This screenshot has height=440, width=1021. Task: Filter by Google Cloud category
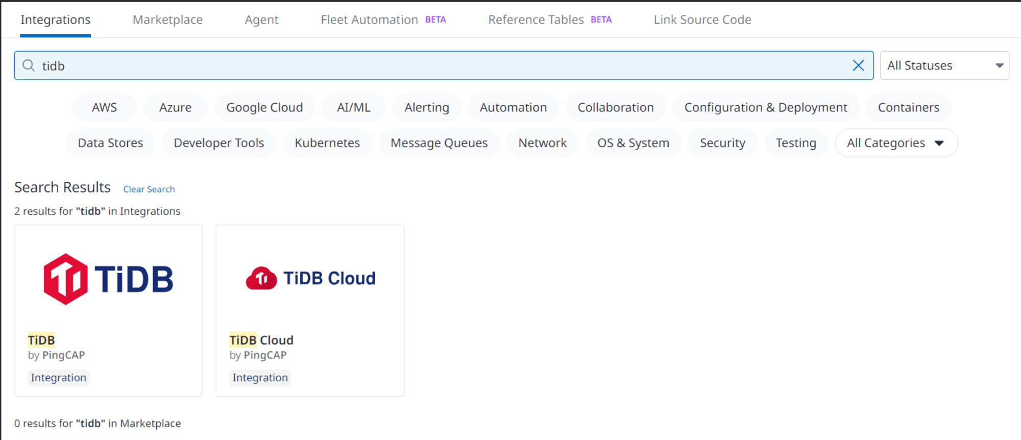[x=264, y=107]
